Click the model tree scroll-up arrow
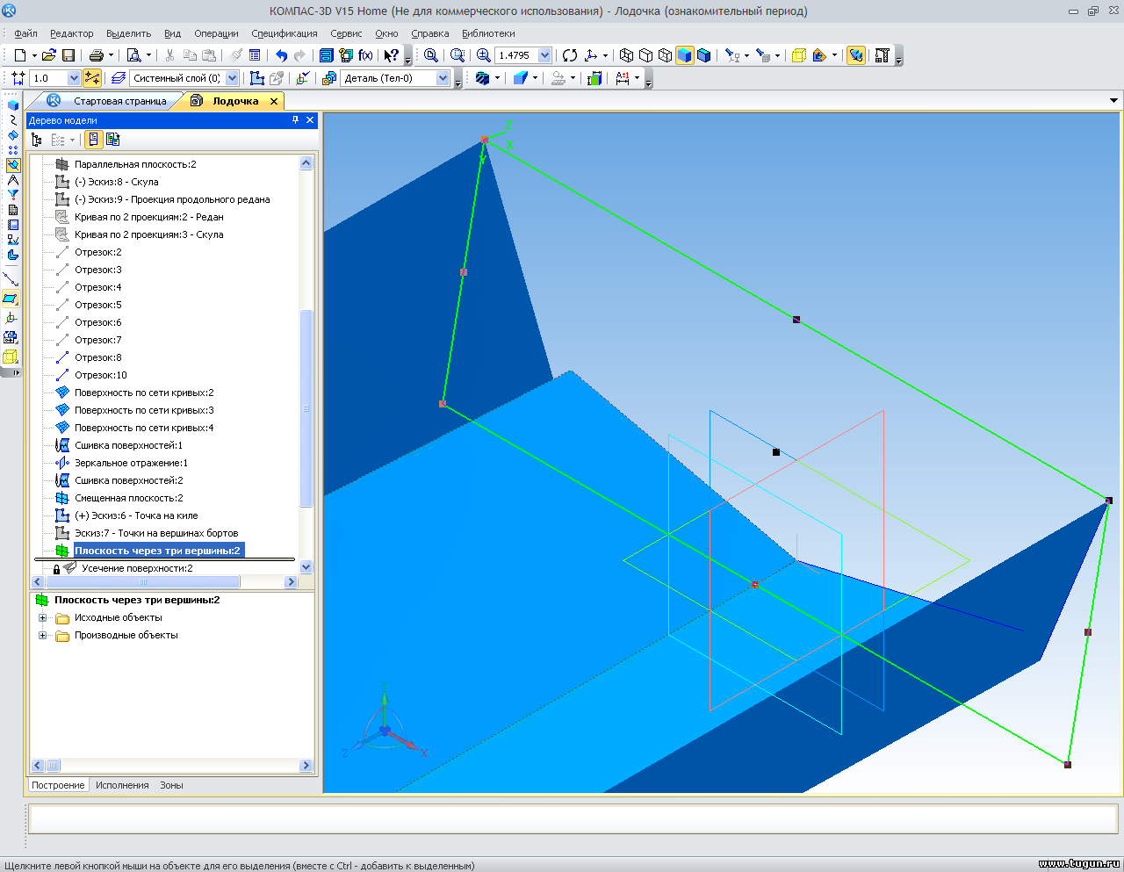Image resolution: width=1124 pixels, height=872 pixels. pos(306,162)
